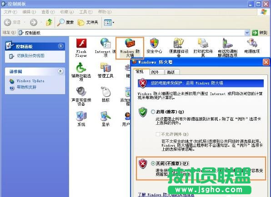Open the 收藏(A) menu

[x=67, y=12]
